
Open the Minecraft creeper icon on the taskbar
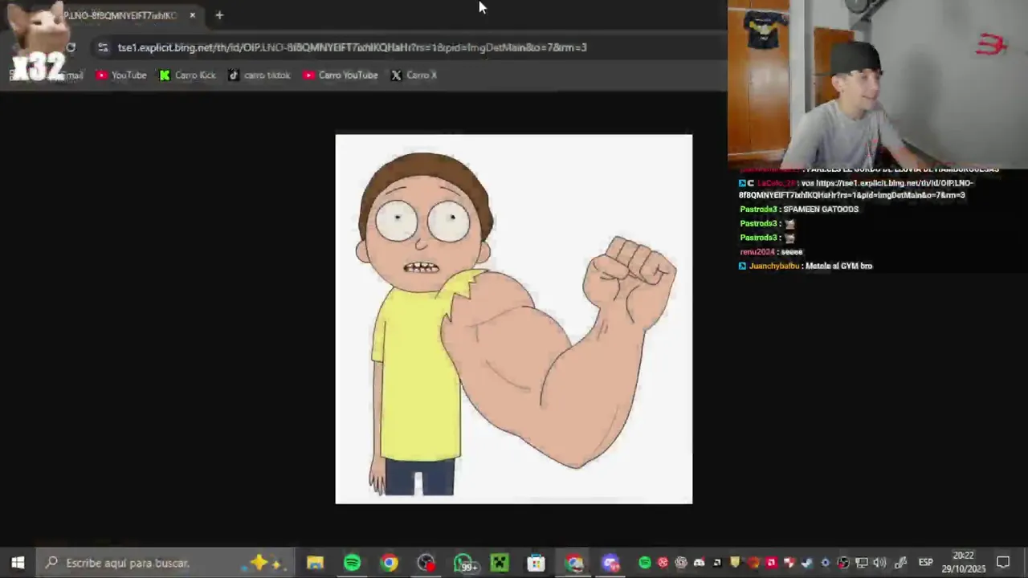coord(500,563)
